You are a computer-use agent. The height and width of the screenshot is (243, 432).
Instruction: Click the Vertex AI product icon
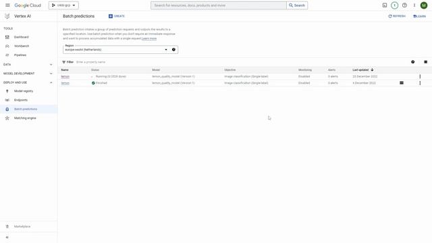(7, 16)
